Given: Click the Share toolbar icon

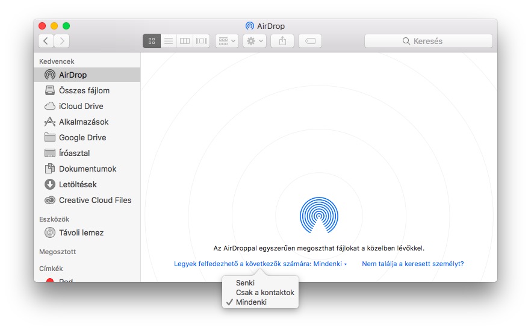Looking at the screenshot, I should pyautogui.click(x=282, y=41).
